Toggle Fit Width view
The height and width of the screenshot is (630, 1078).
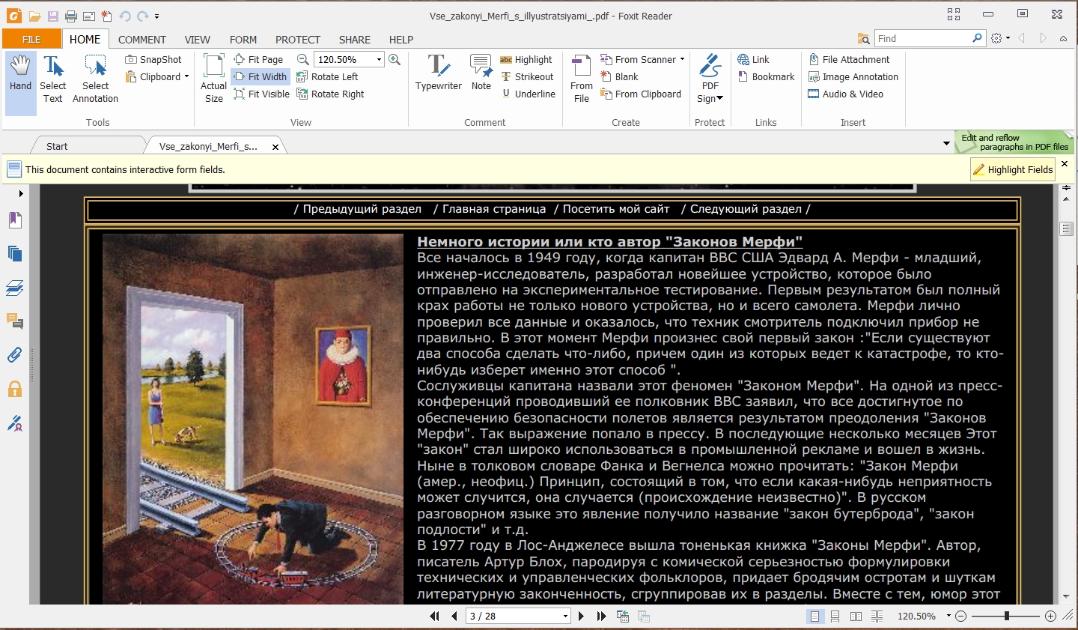pyautogui.click(x=260, y=76)
